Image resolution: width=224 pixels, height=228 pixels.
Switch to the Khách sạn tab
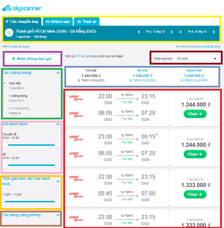[58, 22]
